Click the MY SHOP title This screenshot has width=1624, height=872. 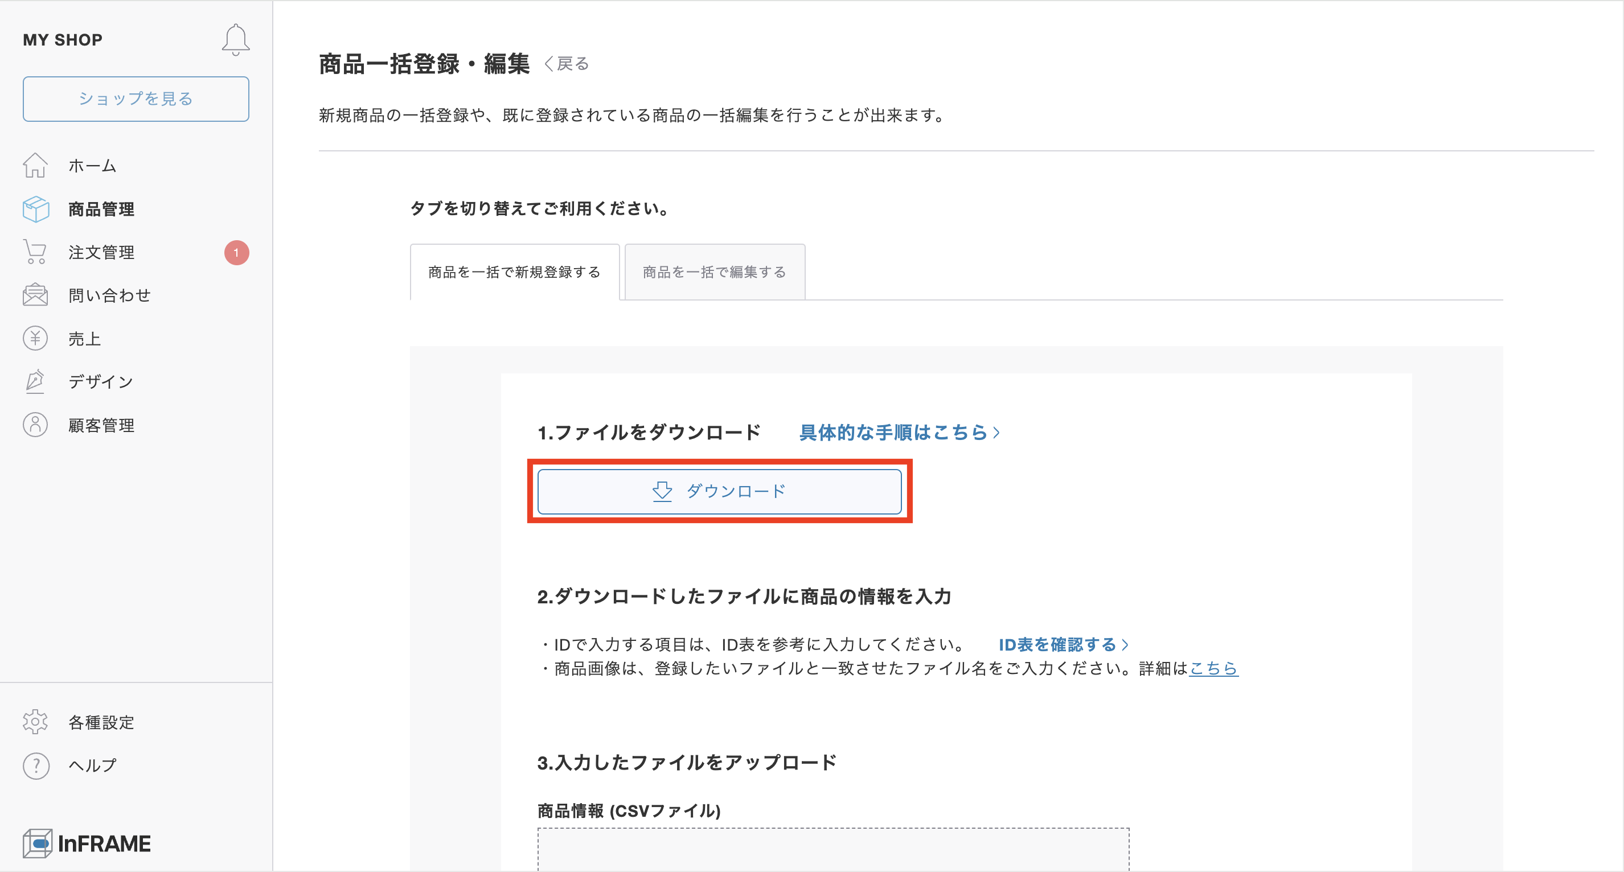[x=63, y=40]
